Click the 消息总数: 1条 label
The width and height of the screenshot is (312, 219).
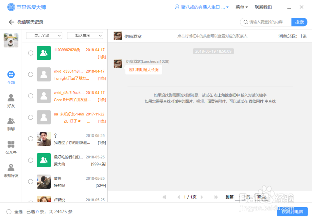point(293,36)
